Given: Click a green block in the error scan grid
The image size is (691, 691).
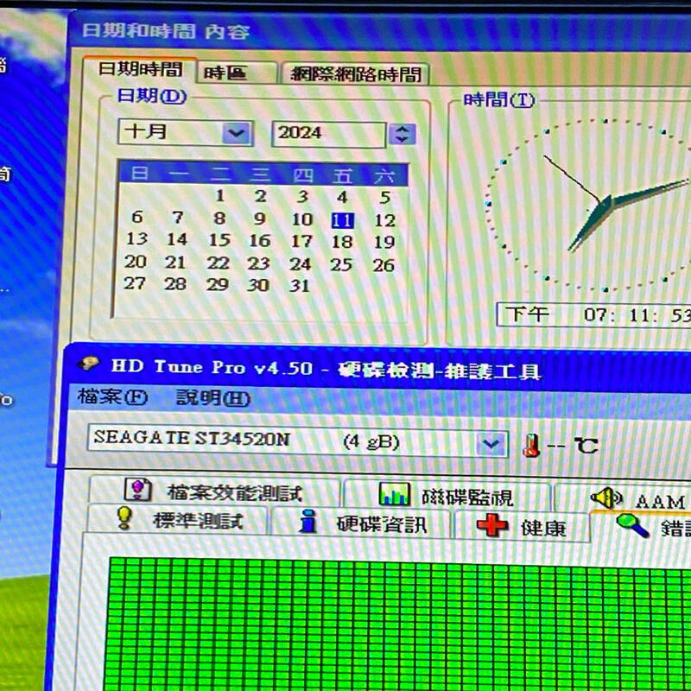Looking at the screenshot, I should pos(259,622).
